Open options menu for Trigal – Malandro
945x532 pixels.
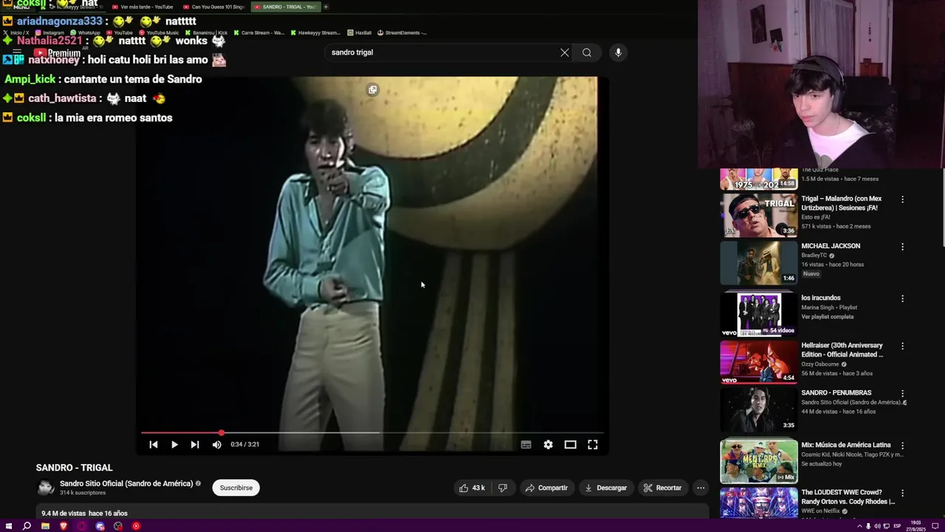coord(902,199)
